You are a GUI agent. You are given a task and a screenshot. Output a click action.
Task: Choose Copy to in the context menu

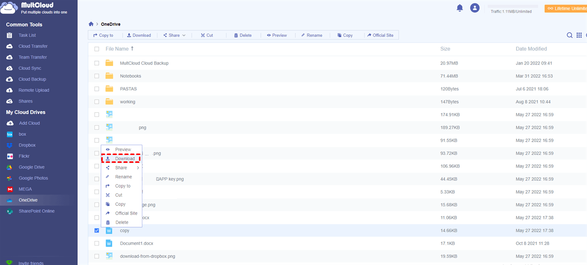pos(122,186)
